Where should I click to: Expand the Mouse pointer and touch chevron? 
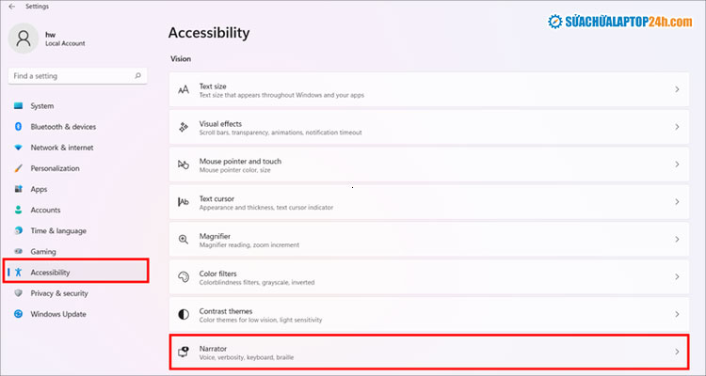(677, 164)
